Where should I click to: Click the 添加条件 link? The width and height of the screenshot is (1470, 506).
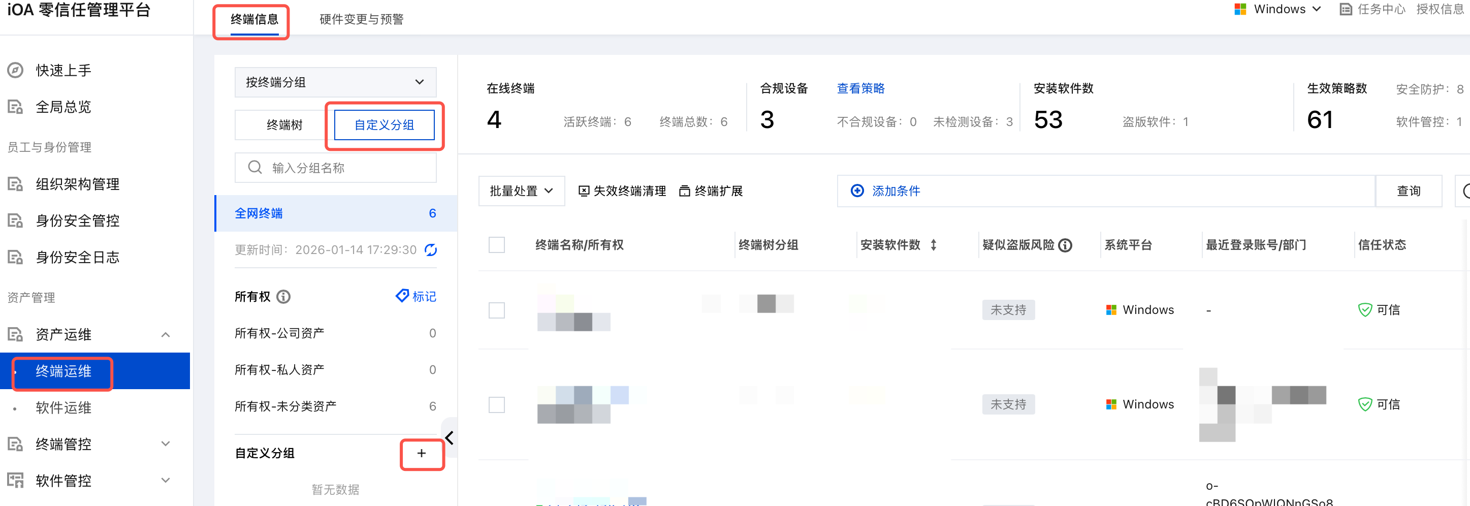pos(897,191)
